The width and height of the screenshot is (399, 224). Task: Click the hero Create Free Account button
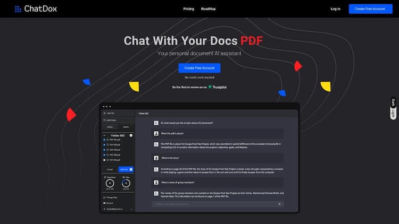pyautogui.click(x=199, y=68)
